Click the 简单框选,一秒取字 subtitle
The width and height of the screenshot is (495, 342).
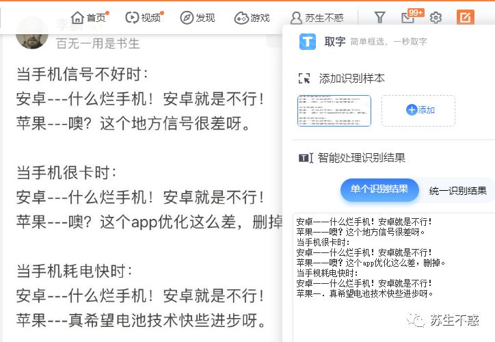click(x=388, y=42)
